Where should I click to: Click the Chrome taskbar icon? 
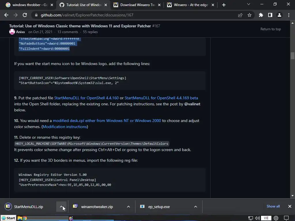(x=25, y=218)
